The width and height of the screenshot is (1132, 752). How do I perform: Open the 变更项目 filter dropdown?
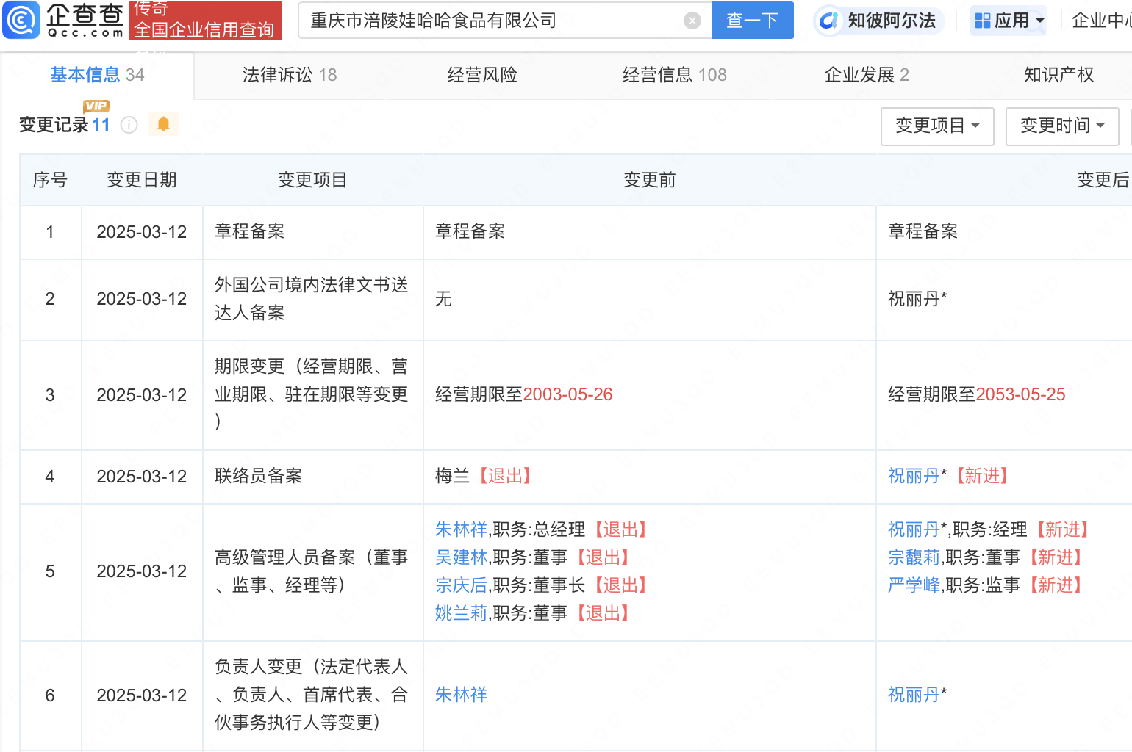coord(936,126)
